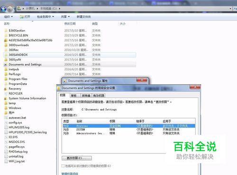
Task: Open the 组织 dropdown menu
Action: coord(9,17)
